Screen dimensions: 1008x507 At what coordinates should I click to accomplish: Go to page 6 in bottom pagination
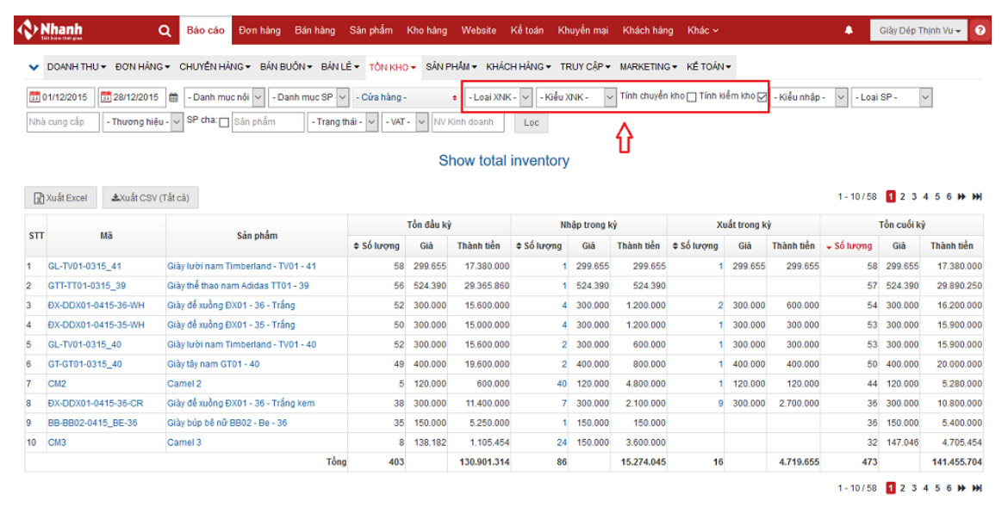tap(949, 488)
